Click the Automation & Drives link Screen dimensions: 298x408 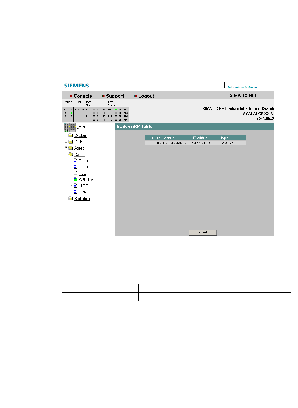click(242, 87)
